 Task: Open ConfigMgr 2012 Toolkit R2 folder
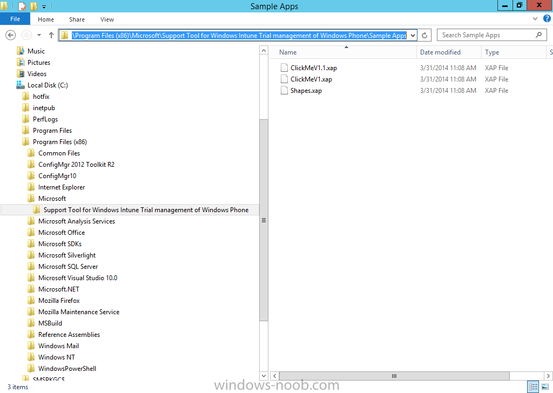76,165
